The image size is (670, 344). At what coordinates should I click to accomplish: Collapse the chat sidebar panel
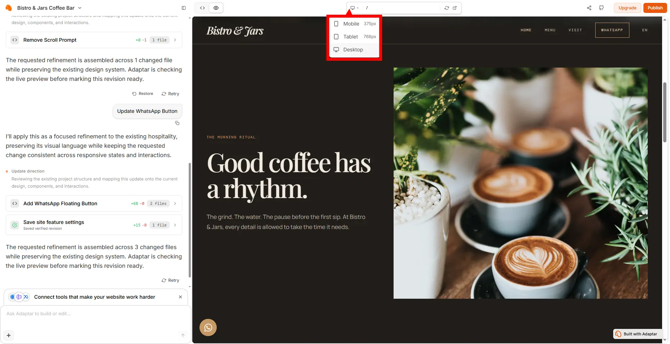coord(184,8)
